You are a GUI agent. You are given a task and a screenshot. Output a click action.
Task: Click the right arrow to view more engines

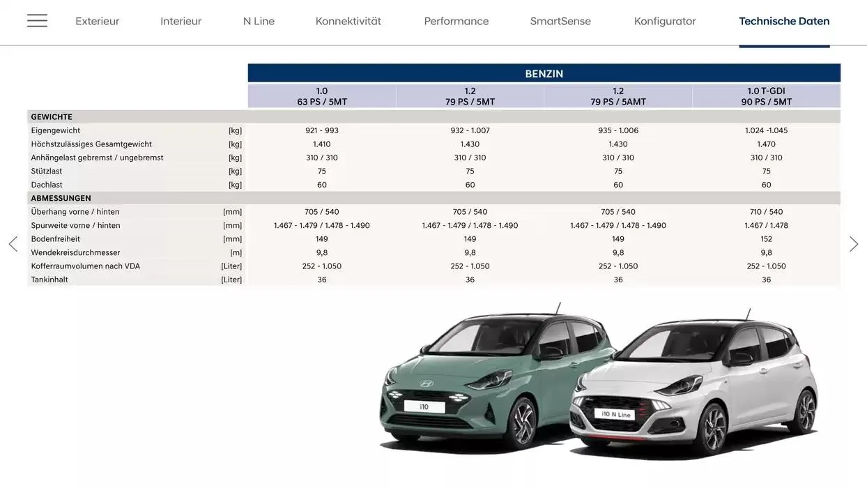(854, 243)
